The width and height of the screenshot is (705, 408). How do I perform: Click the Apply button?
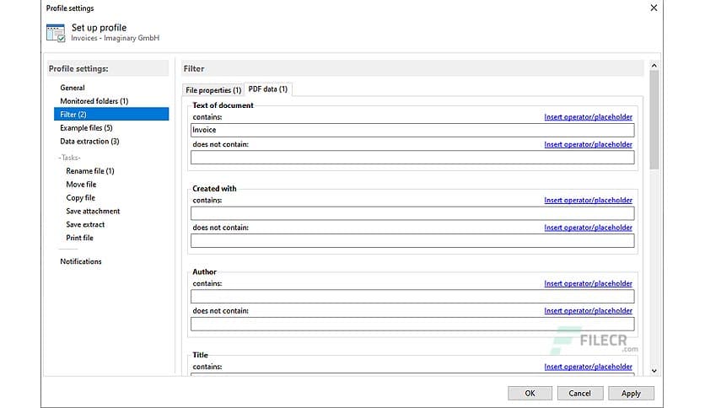pyautogui.click(x=631, y=393)
